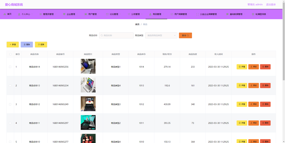Click 删除 for 商品名称13 row
Screen dimensions: 285x143
(x=265, y=86)
